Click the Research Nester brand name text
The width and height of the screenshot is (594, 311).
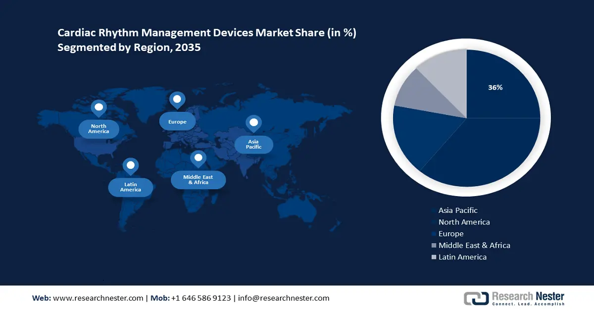(x=528, y=296)
